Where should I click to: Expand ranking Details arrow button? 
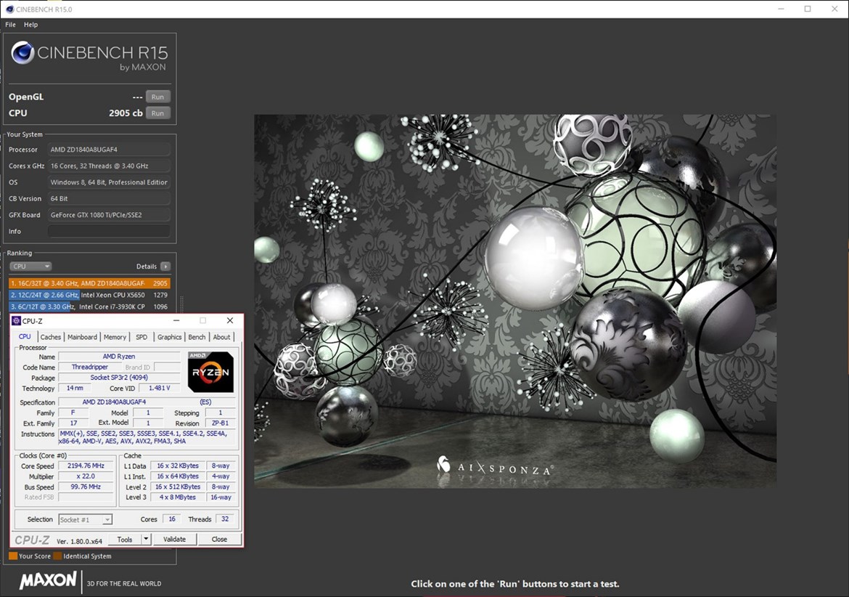(x=165, y=267)
